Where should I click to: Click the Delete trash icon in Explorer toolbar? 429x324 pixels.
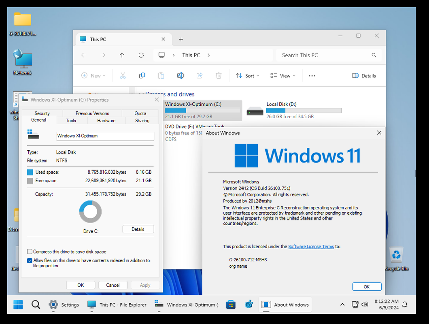click(219, 76)
